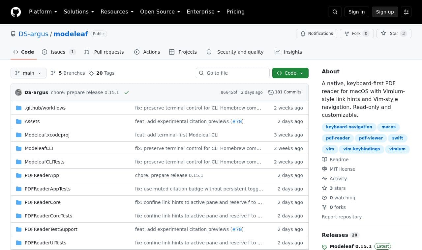Open the 181 Commits history link
Screen dimensions: 422x250
(285, 92)
